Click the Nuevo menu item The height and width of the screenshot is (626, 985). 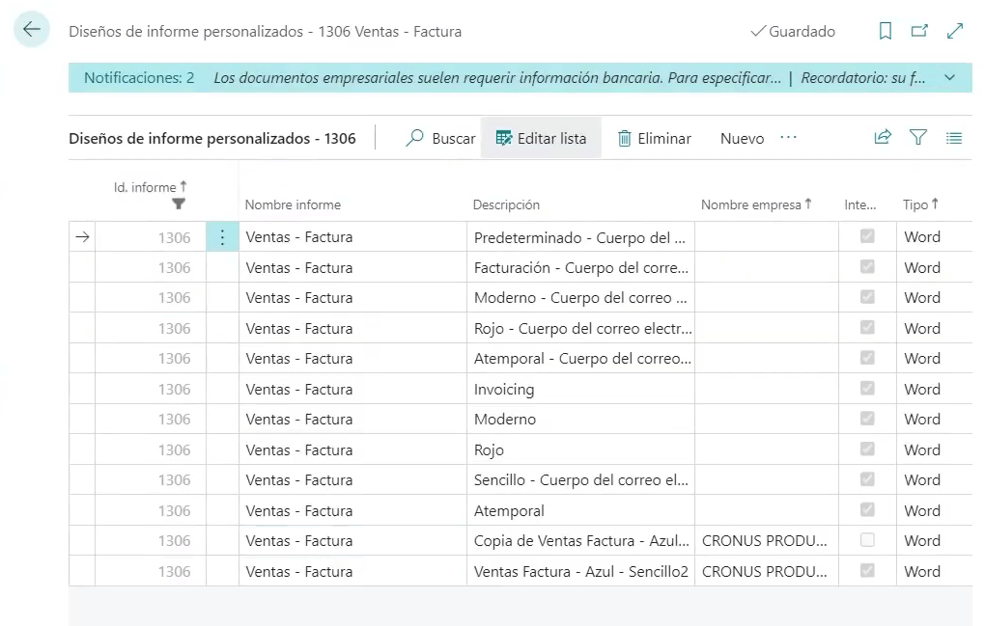tap(742, 138)
